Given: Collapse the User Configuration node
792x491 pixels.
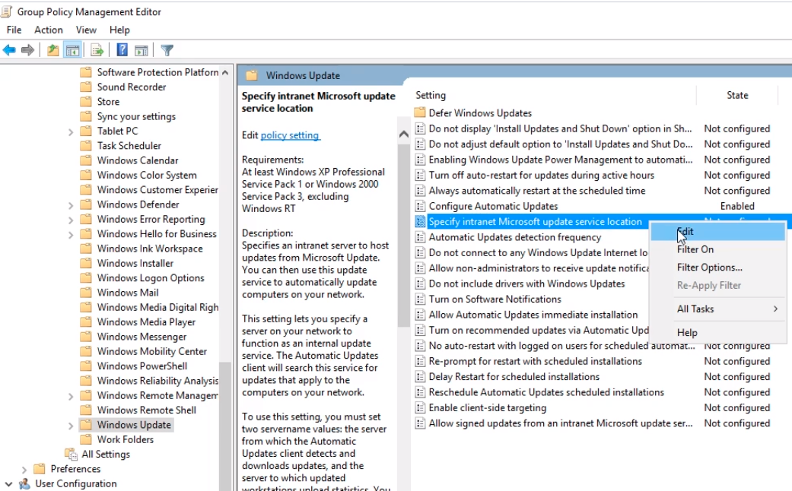Looking at the screenshot, I should coord(8,484).
